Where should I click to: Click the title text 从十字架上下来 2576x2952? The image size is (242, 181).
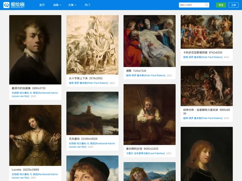86,78
